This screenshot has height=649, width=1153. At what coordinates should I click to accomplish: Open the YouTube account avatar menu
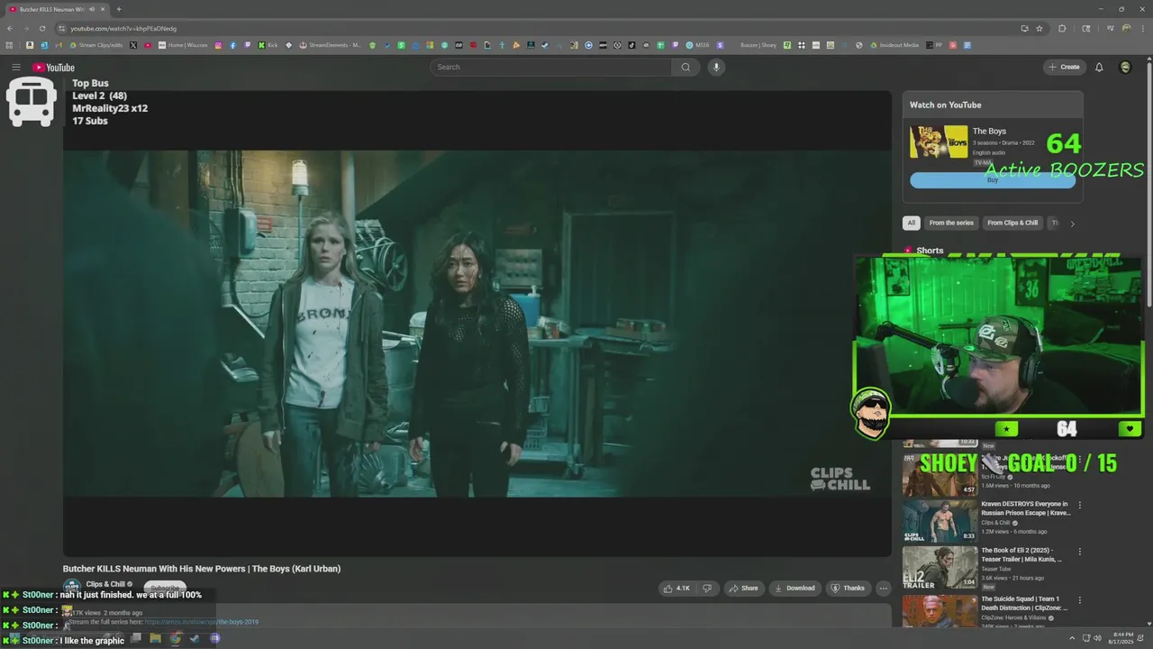click(1125, 67)
